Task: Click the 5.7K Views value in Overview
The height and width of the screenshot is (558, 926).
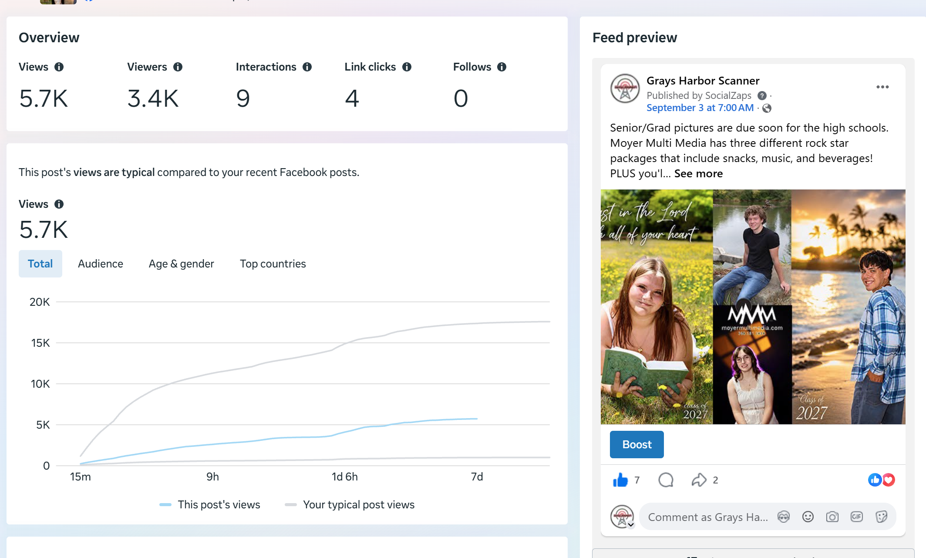Action: (x=44, y=98)
